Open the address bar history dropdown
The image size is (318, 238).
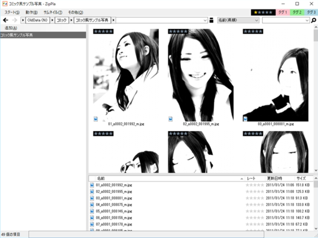205,20
